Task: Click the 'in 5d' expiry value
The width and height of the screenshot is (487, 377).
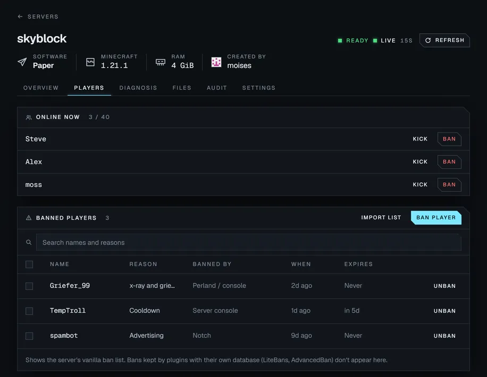Action: [351, 311]
